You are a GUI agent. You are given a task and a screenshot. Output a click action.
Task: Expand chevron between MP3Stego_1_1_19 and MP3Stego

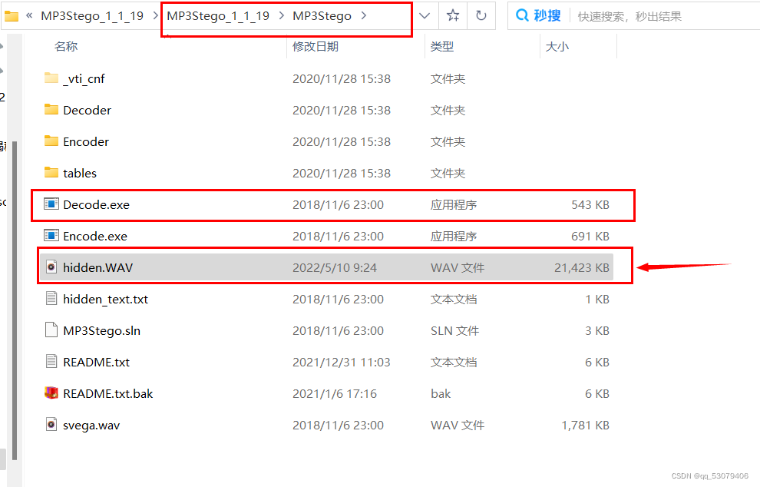(x=281, y=16)
